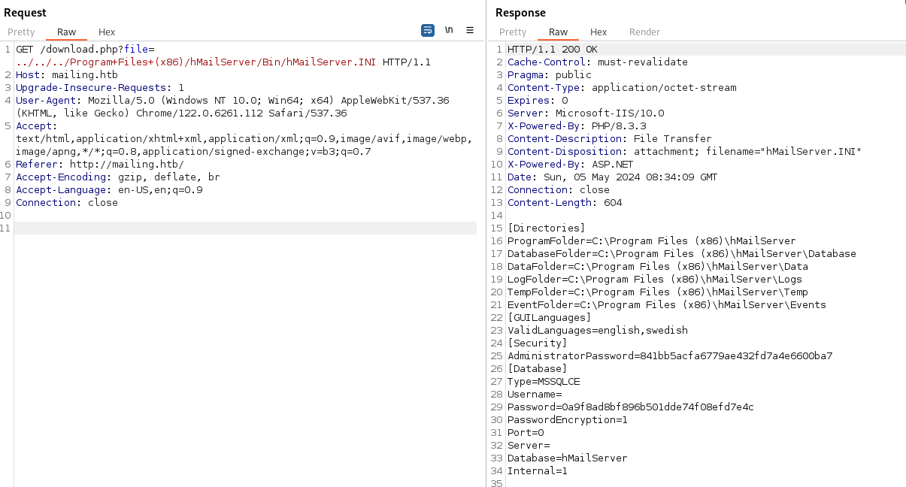Click the 'Server: Microsoft-IIS/10.0' header

coord(586,113)
